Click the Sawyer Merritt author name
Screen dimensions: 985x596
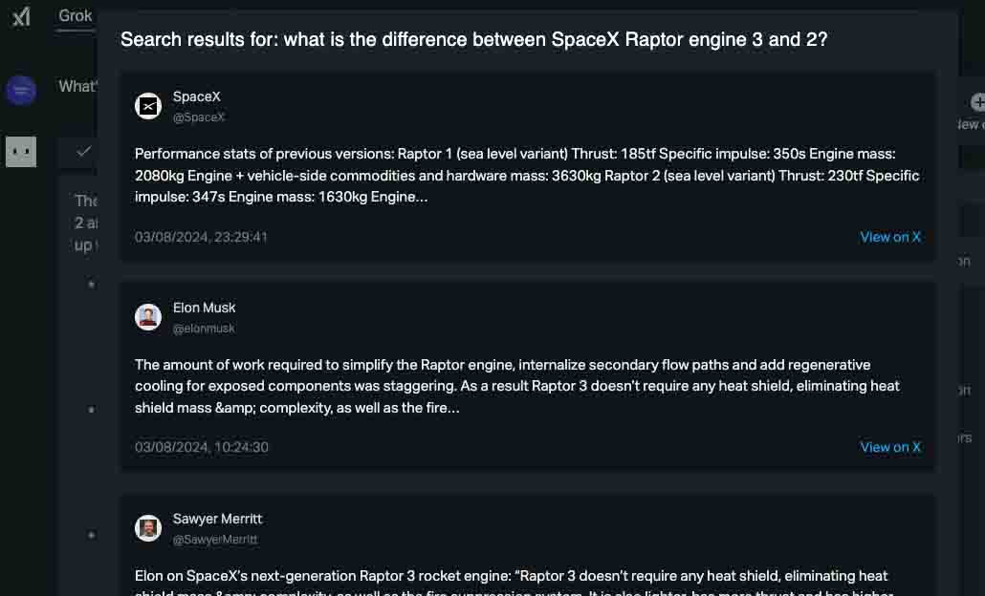[x=217, y=519]
